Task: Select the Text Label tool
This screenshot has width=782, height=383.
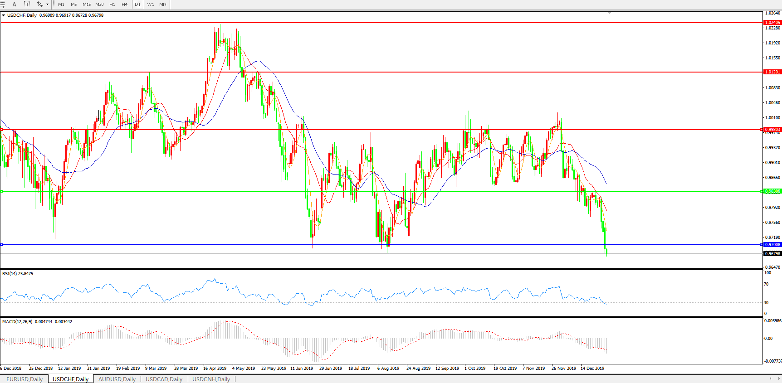Action: click(27, 4)
